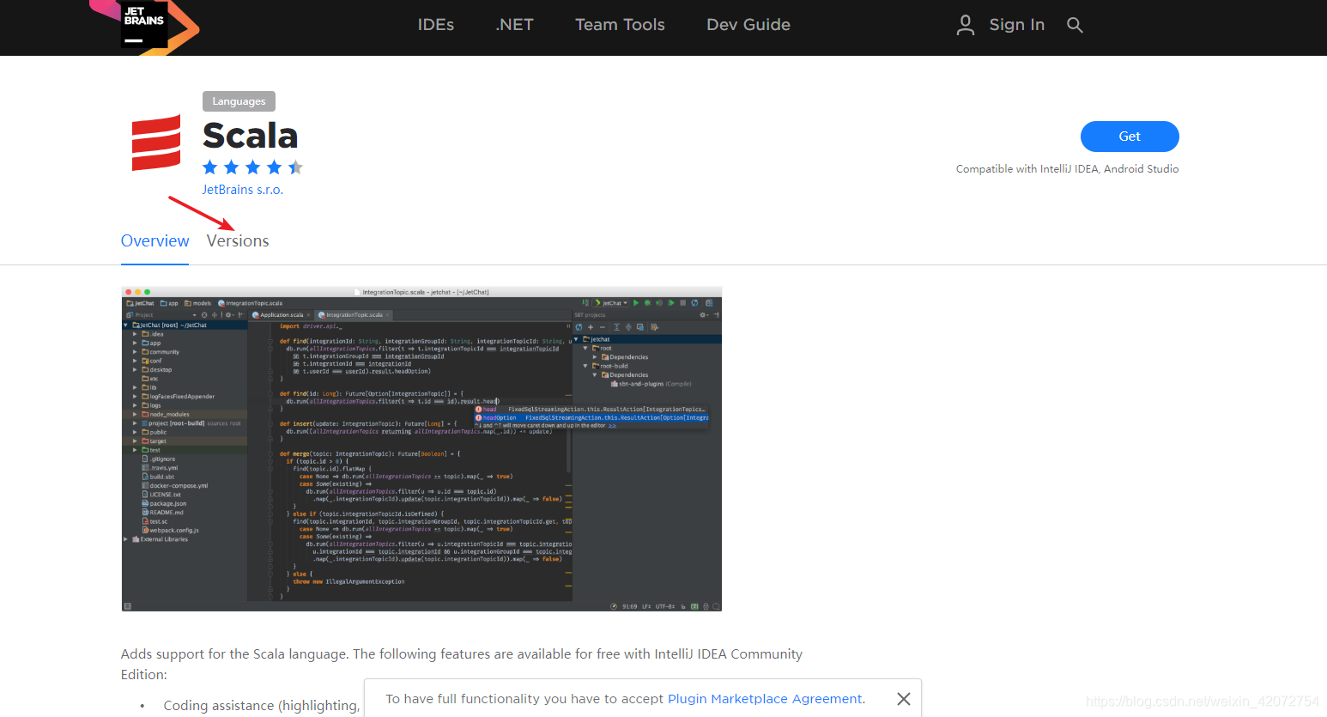
Task: Open the Scala IDE screenshot thumbnail
Action: tap(421, 449)
